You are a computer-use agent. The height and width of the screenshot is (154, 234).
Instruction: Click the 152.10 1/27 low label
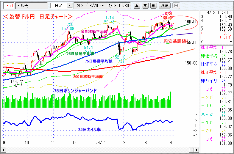119,59
